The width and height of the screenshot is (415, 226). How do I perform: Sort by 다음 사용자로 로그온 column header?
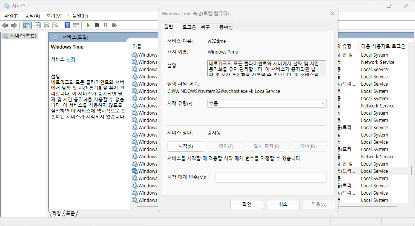383,46
